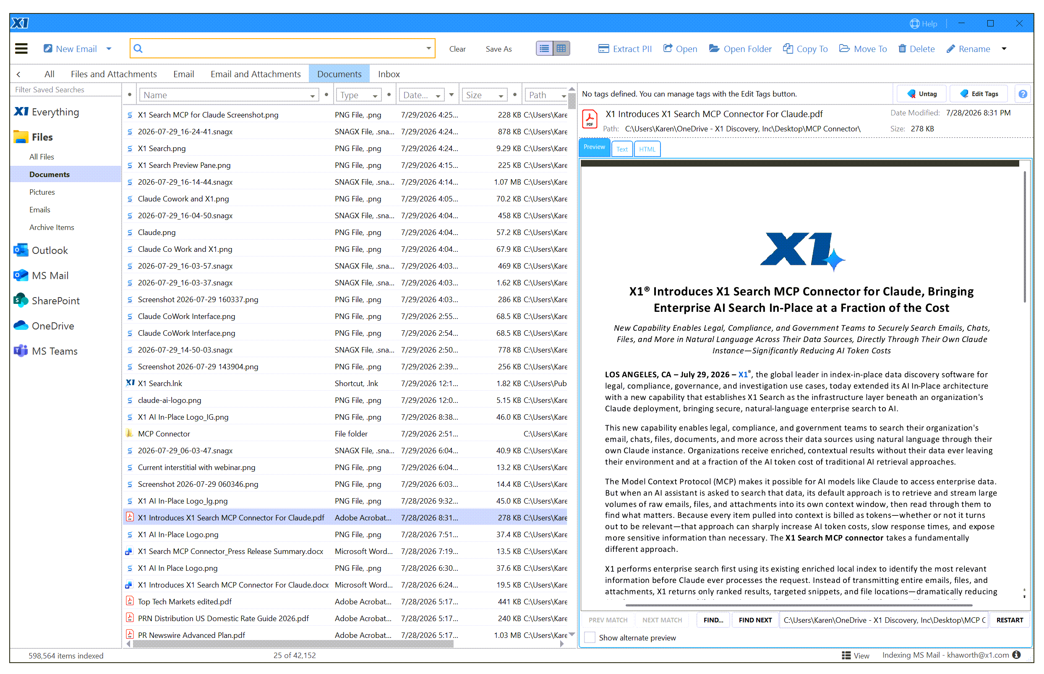Open Path column filter dropdown
Viewport: 1044px width, 674px height.
click(x=563, y=96)
